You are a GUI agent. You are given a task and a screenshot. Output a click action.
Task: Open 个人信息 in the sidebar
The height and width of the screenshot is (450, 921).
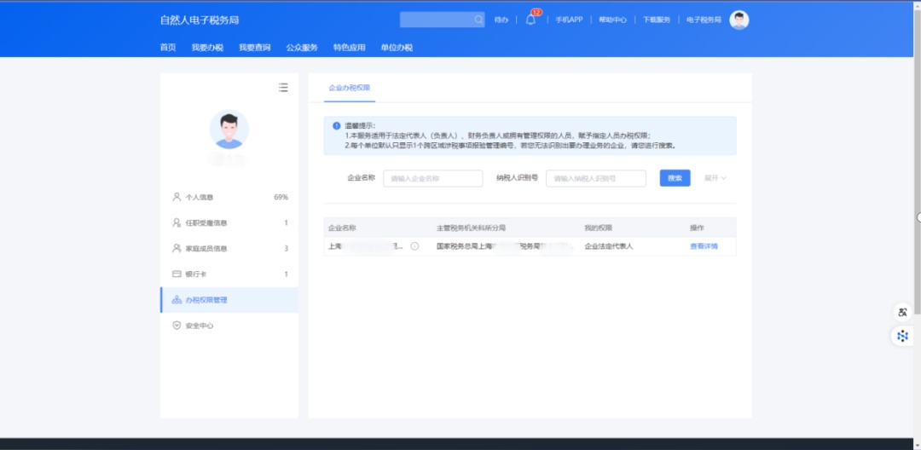pyautogui.click(x=200, y=197)
